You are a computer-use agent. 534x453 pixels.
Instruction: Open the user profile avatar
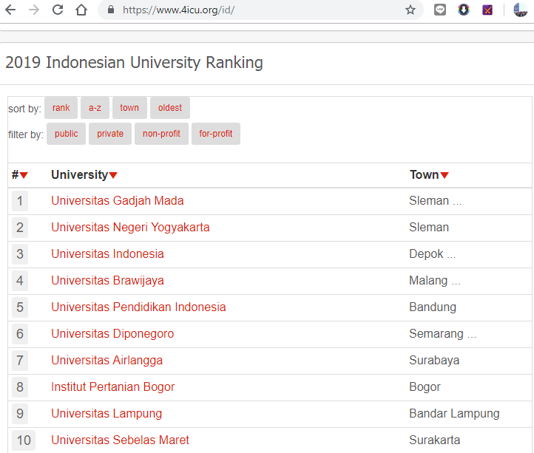pyautogui.click(x=520, y=10)
